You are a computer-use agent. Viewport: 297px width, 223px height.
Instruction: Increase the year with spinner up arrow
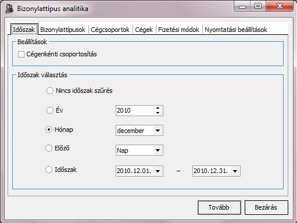158,108
